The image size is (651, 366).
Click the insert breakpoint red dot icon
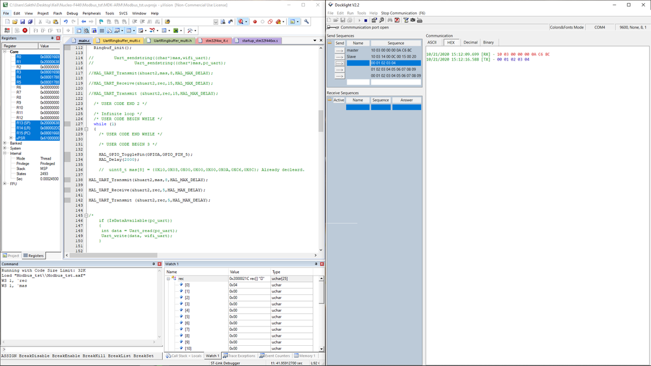click(255, 21)
